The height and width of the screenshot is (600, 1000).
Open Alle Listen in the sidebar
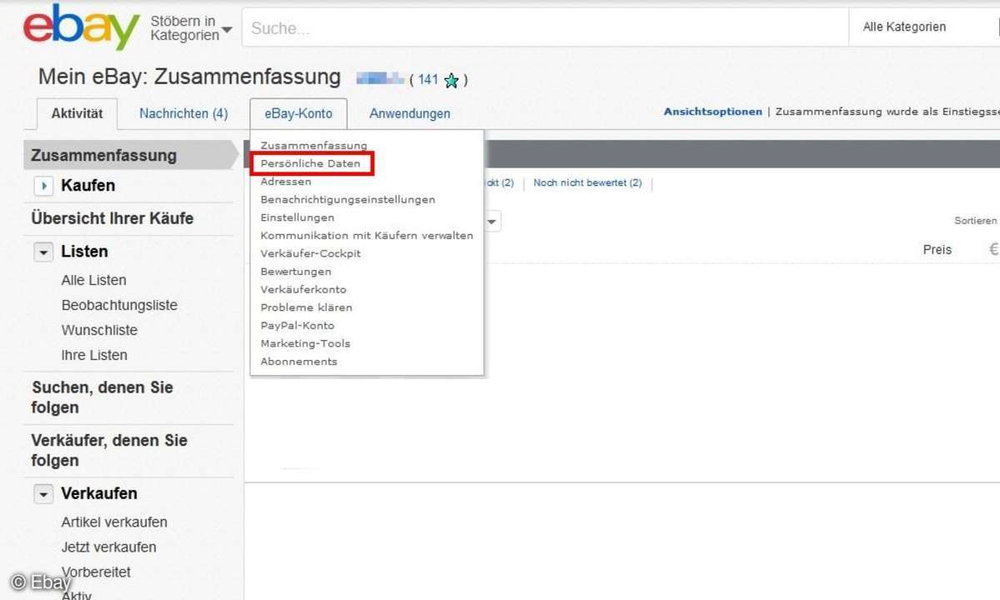[x=94, y=280]
